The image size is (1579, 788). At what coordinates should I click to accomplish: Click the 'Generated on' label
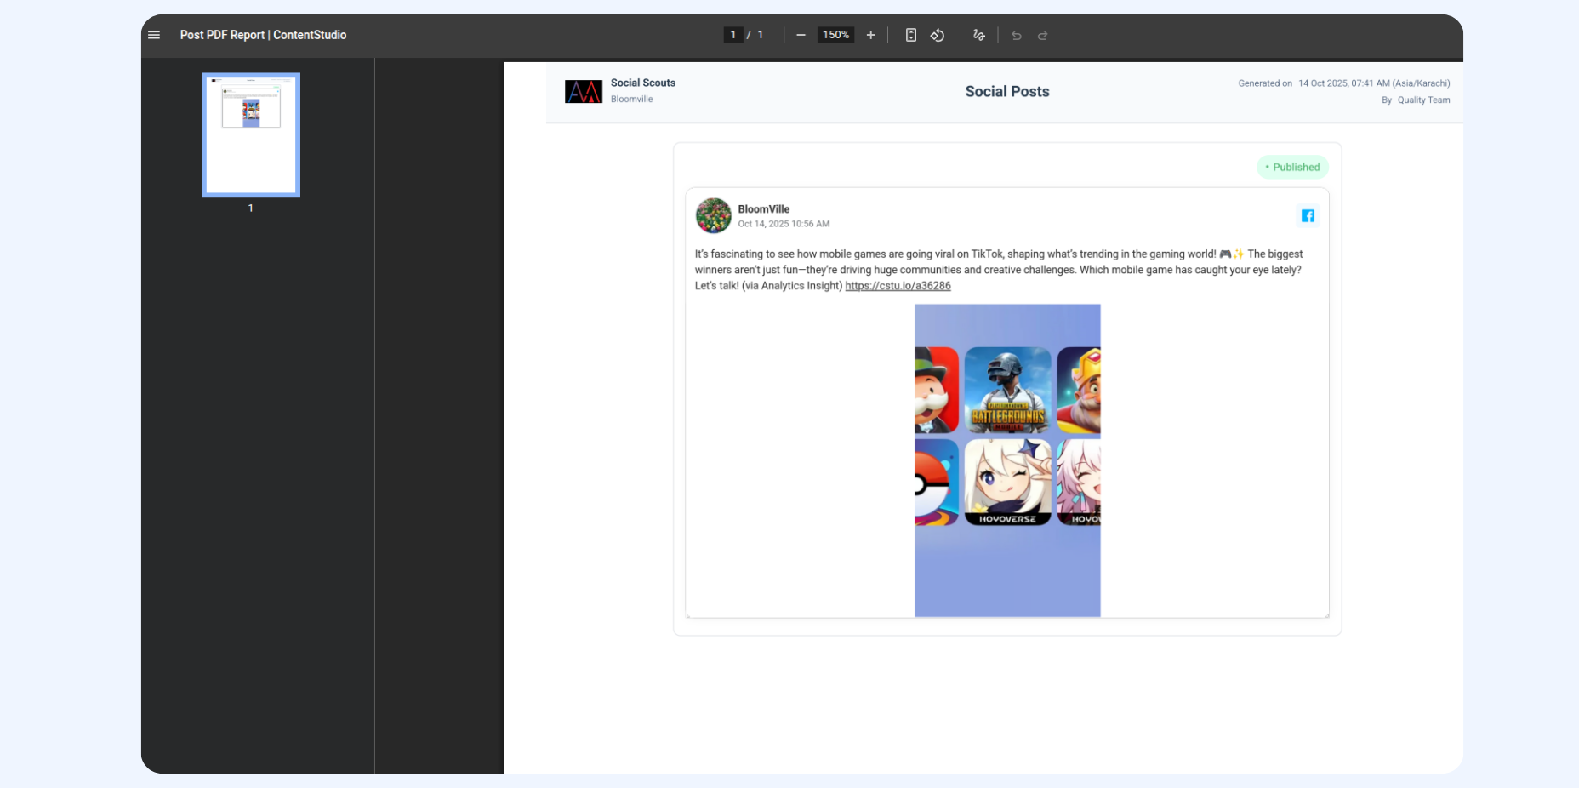click(1265, 83)
